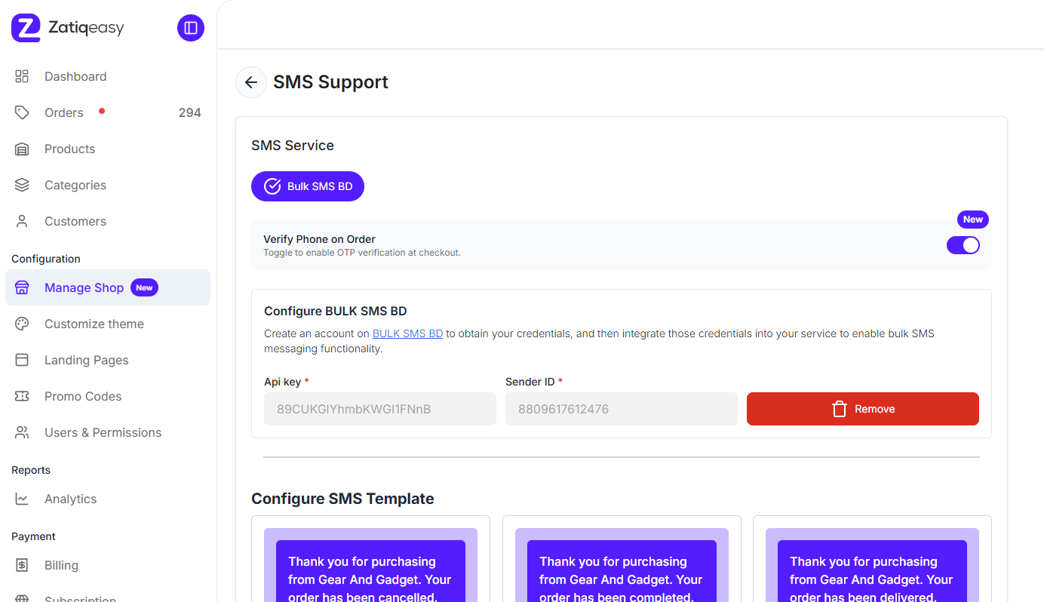Open the Categories stack icon

22,185
